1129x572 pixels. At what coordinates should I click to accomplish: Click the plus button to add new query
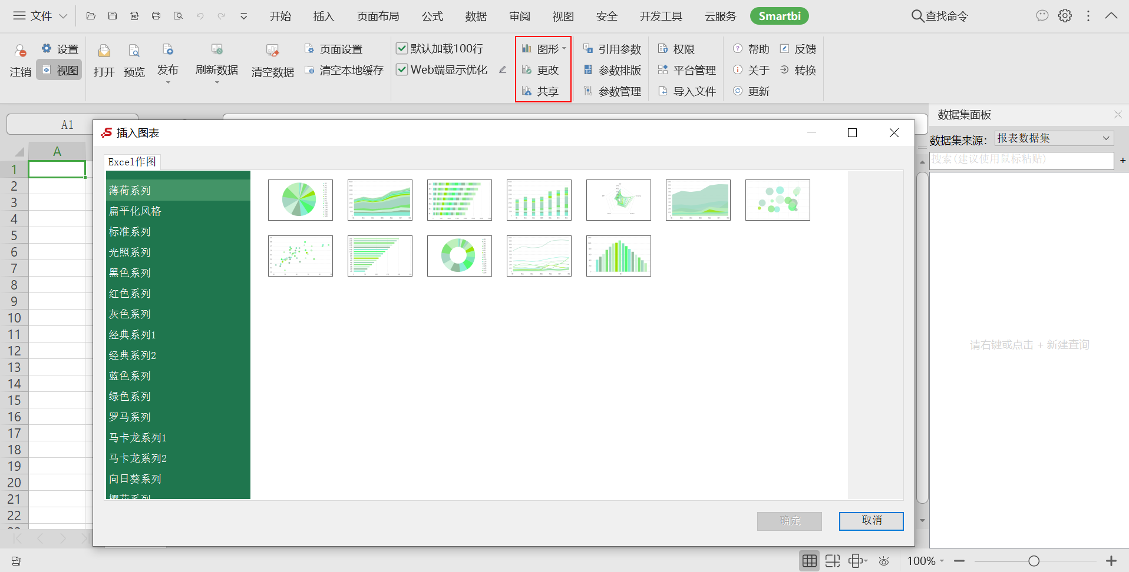[1123, 160]
